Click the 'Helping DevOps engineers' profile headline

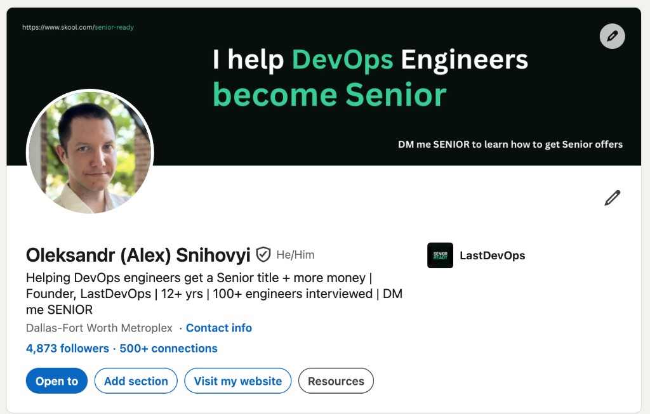pos(215,294)
